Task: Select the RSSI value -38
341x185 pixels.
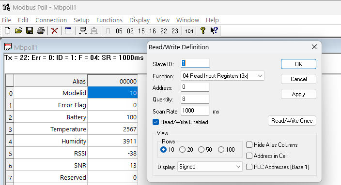Action: tap(113, 153)
